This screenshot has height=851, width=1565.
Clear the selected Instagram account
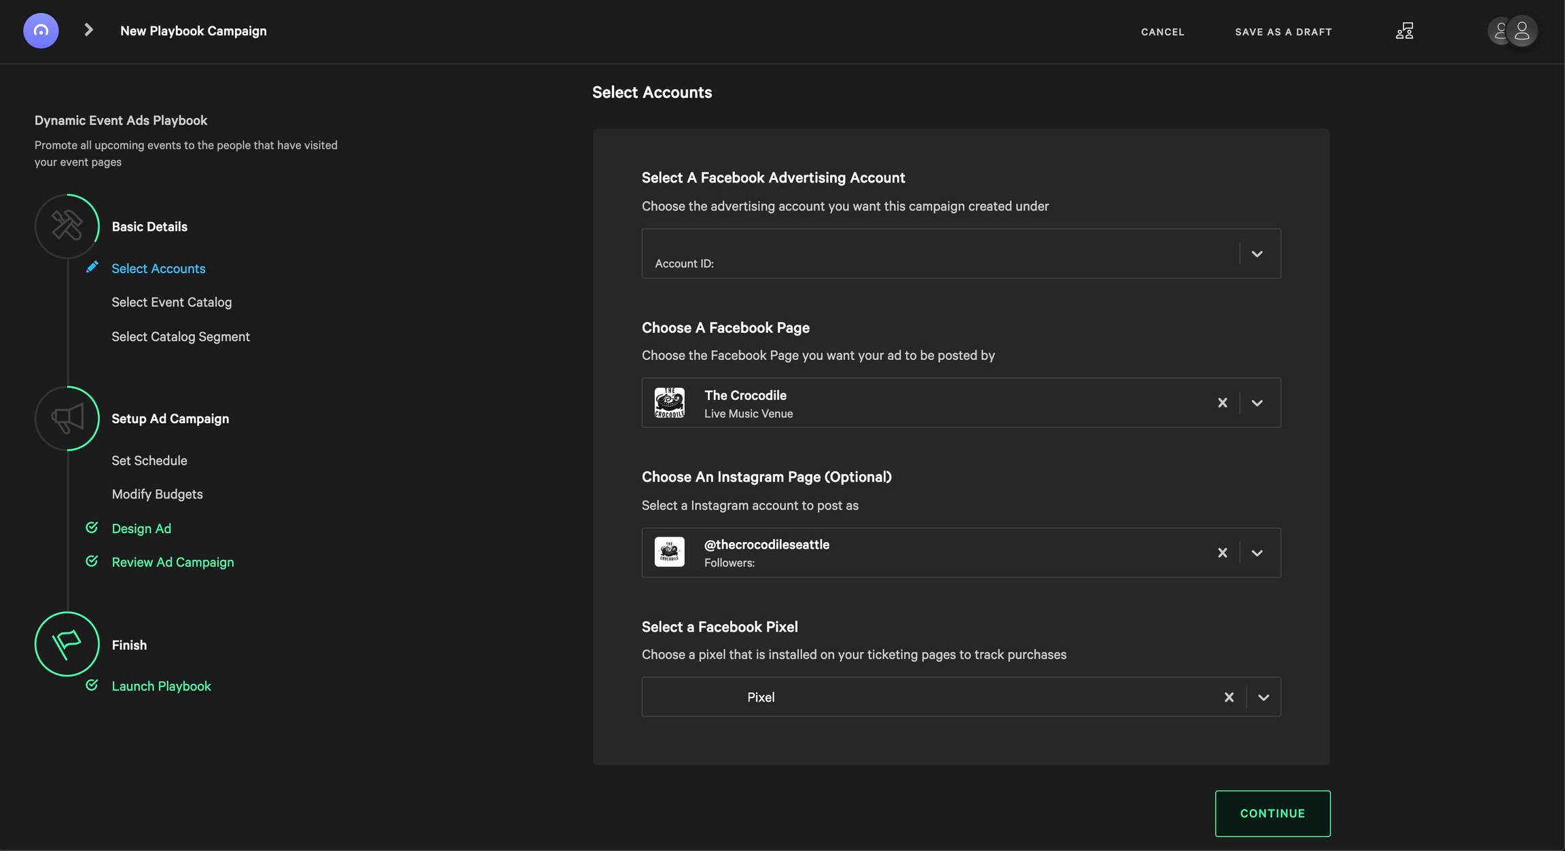(1222, 553)
